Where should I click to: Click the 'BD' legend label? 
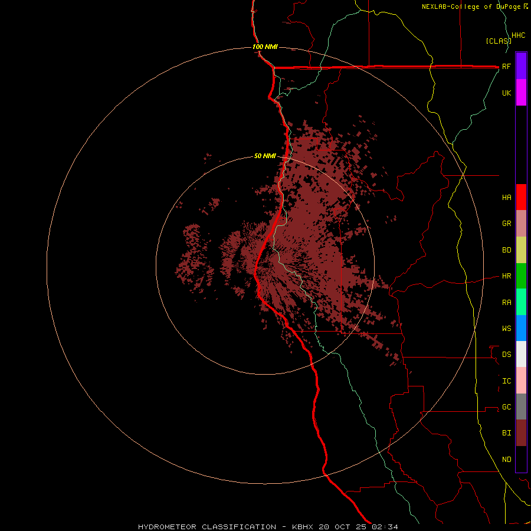coord(506,250)
